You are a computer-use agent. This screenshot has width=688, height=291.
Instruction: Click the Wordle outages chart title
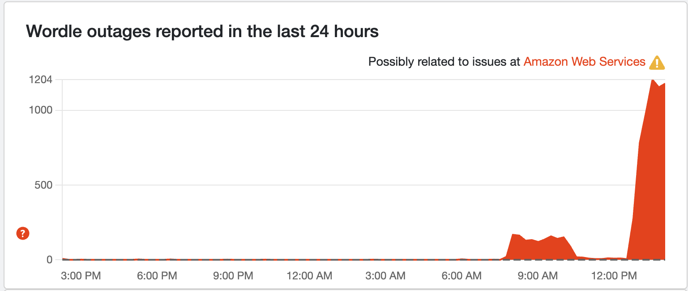(x=202, y=32)
